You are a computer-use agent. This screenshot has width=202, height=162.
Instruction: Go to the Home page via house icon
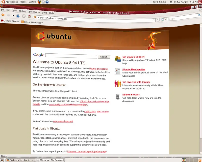[x=29, y=16]
